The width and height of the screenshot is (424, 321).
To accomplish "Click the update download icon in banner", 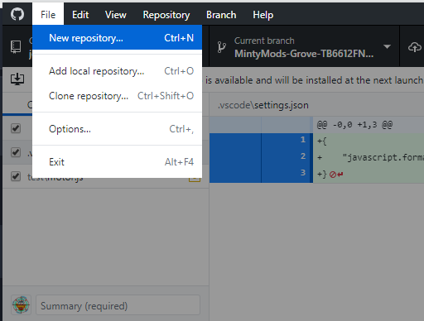I will 17,79.
